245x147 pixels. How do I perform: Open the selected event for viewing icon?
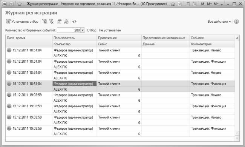click(60, 22)
